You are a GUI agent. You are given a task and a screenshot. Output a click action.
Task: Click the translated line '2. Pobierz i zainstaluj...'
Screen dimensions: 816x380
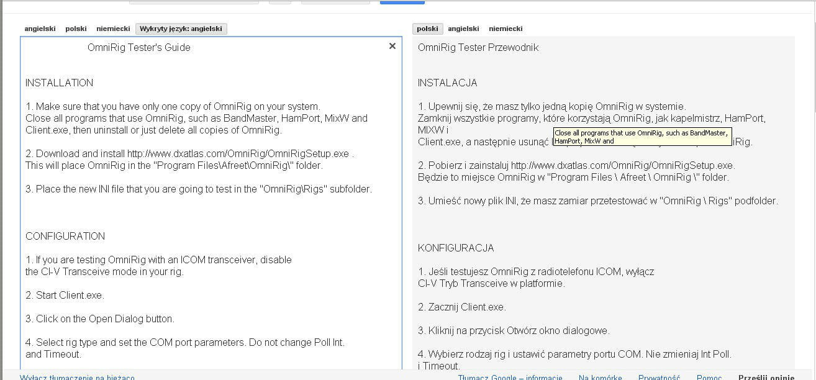click(577, 166)
